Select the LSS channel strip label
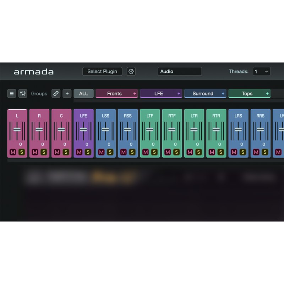Viewport: 284px width, 284px height. coord(105,116)
